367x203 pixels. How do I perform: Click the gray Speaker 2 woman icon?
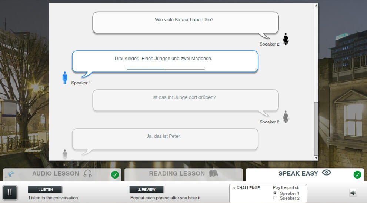click(286, 117)
